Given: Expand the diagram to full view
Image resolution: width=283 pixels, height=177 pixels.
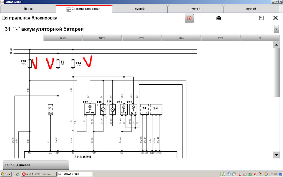Looking at the screenshot, I should pos(261,18).
